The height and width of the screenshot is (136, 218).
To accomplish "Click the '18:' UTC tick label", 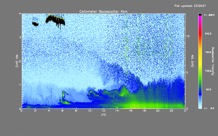I will (144, 111).
